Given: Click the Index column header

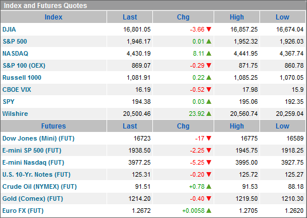Looking at the screenshot, I should point(53,17).
